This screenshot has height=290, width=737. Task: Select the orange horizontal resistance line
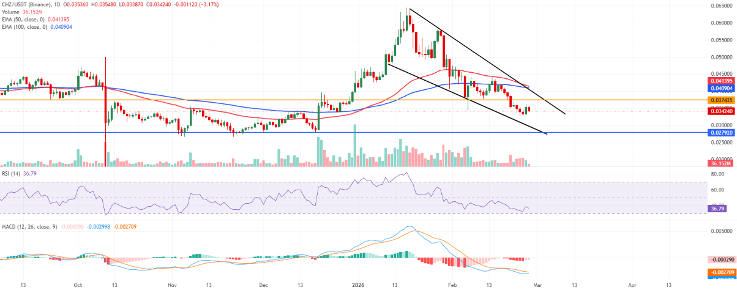pyautogui.click(x=184, y=99)
